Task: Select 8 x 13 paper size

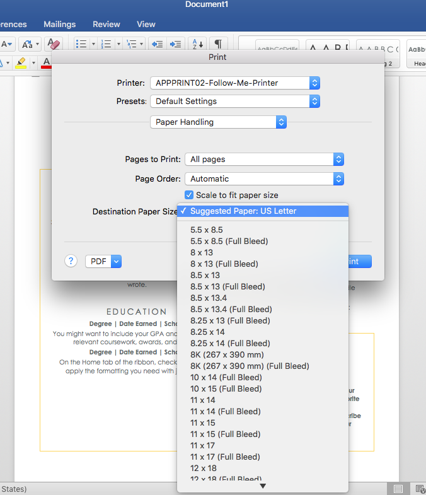Action: (263, 253)
